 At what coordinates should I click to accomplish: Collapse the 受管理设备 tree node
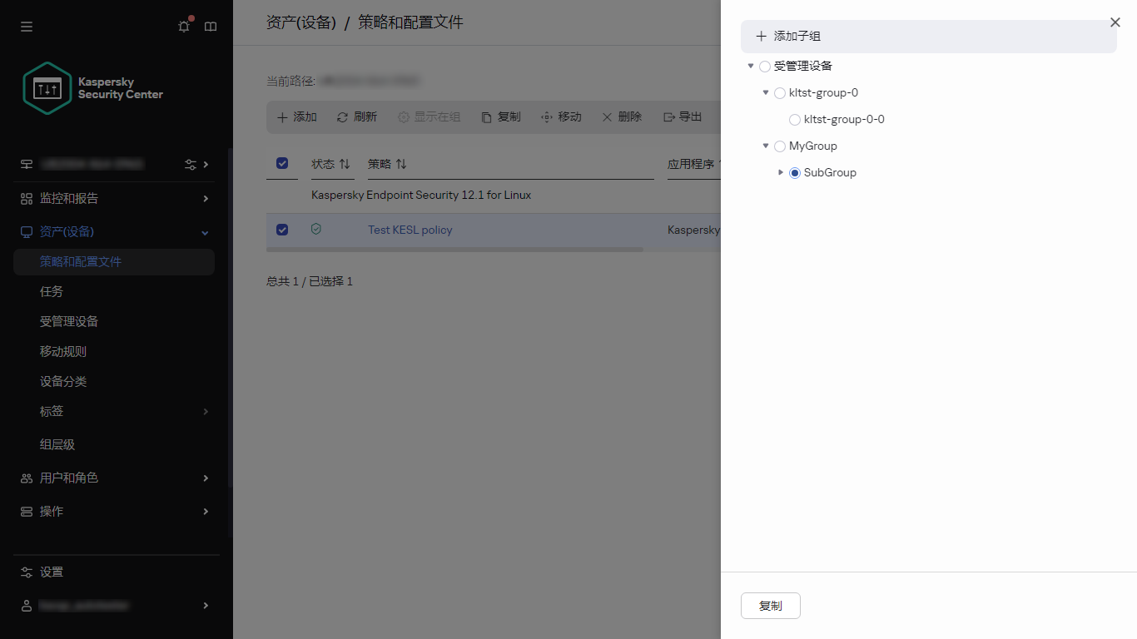tap(751, 66)
